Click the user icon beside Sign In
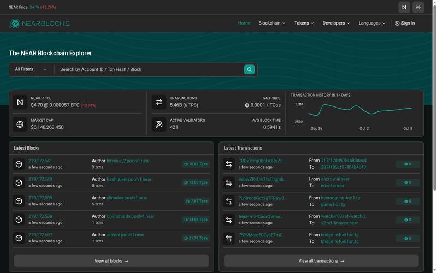 397,23
